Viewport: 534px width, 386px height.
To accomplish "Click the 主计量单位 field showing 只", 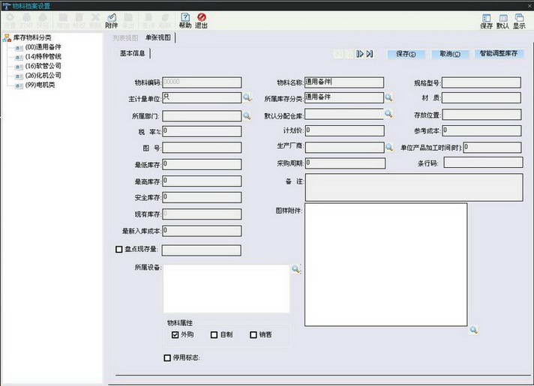I will (x=202, y=97).
